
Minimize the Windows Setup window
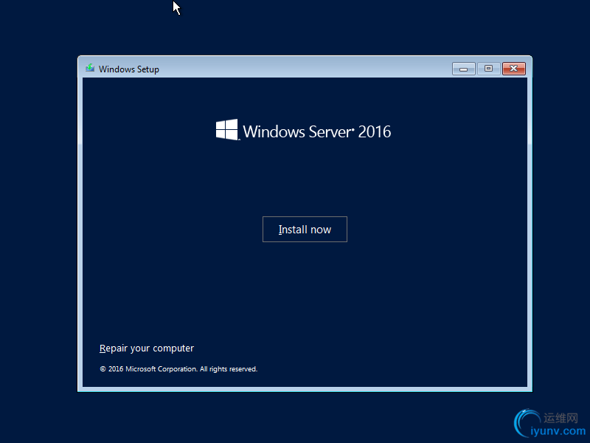pos(464,69)
